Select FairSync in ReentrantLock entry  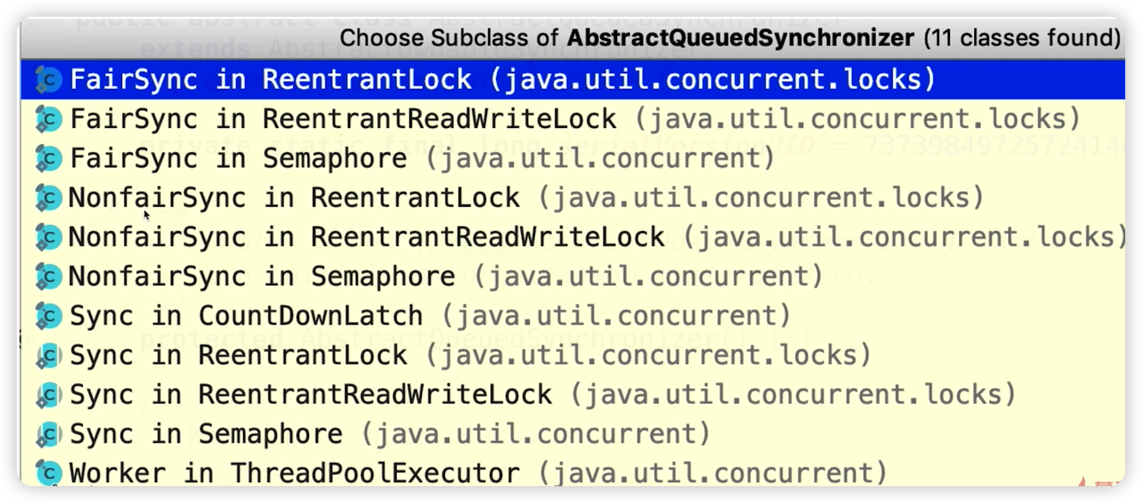click(573, 79)
